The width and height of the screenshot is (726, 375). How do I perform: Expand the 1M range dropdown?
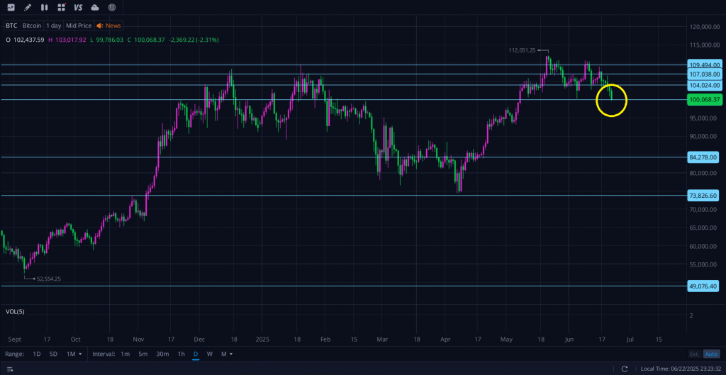tap(74, 354)
